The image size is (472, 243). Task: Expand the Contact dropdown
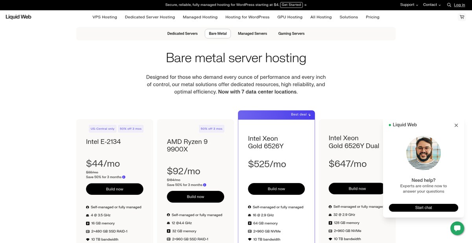tap(432, 5)
